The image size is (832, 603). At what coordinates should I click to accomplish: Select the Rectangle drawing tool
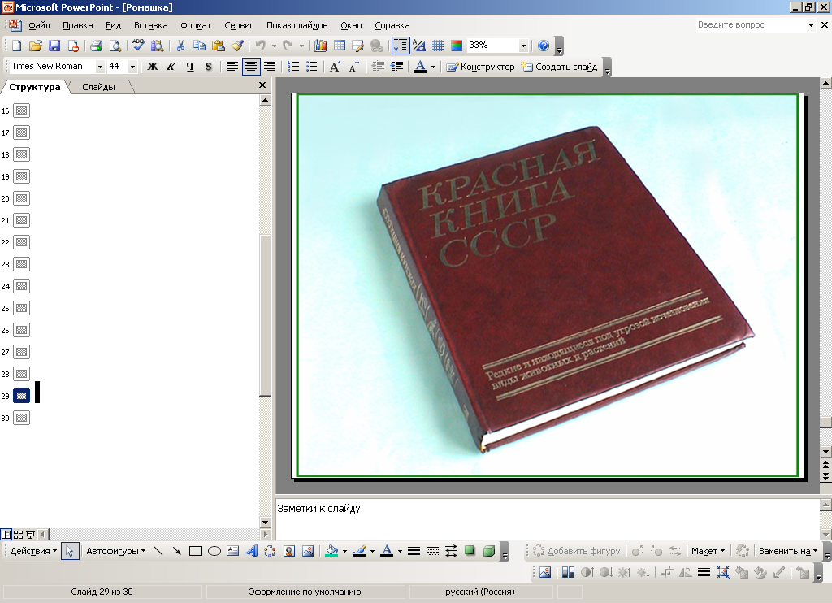(x=195, y=551)
